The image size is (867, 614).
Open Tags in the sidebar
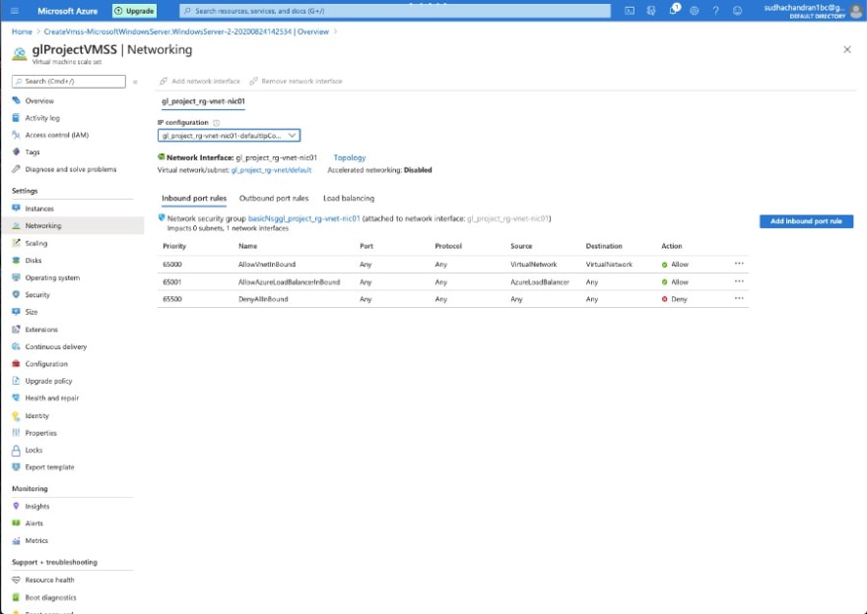[33, 152]
